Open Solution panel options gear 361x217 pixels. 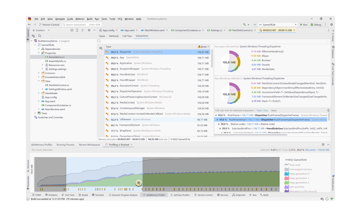coord(89,30)
